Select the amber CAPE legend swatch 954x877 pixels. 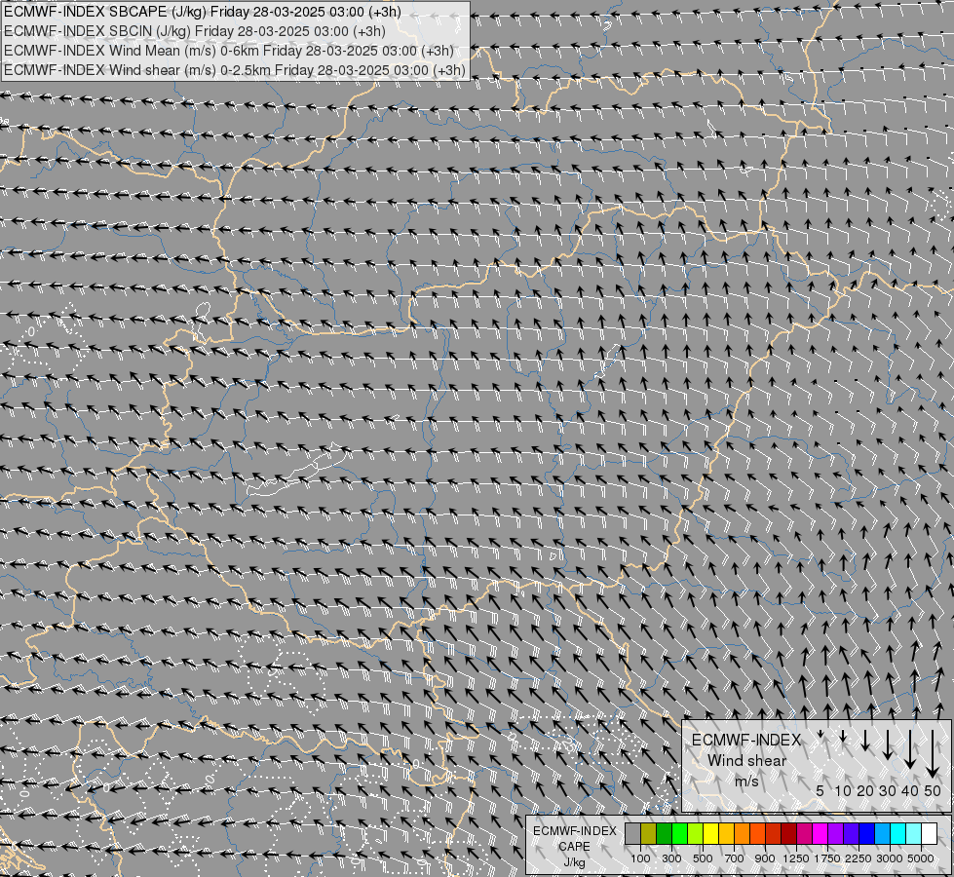point(726,834)
